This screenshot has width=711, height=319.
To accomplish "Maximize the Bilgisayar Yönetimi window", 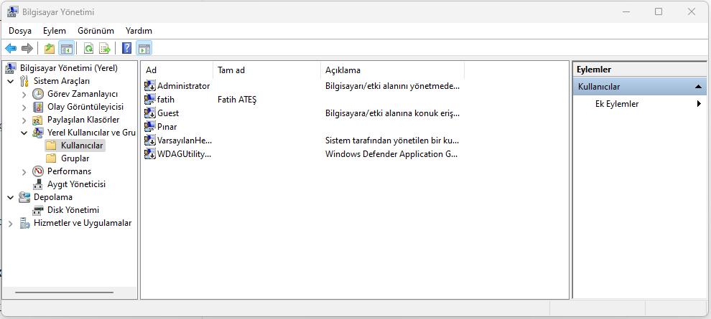I will click(x=659, y=12).
